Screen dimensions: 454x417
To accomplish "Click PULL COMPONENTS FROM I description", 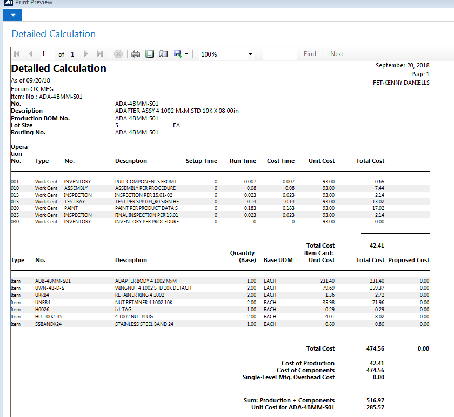I will pyautogui.click(x=145, y=182).
